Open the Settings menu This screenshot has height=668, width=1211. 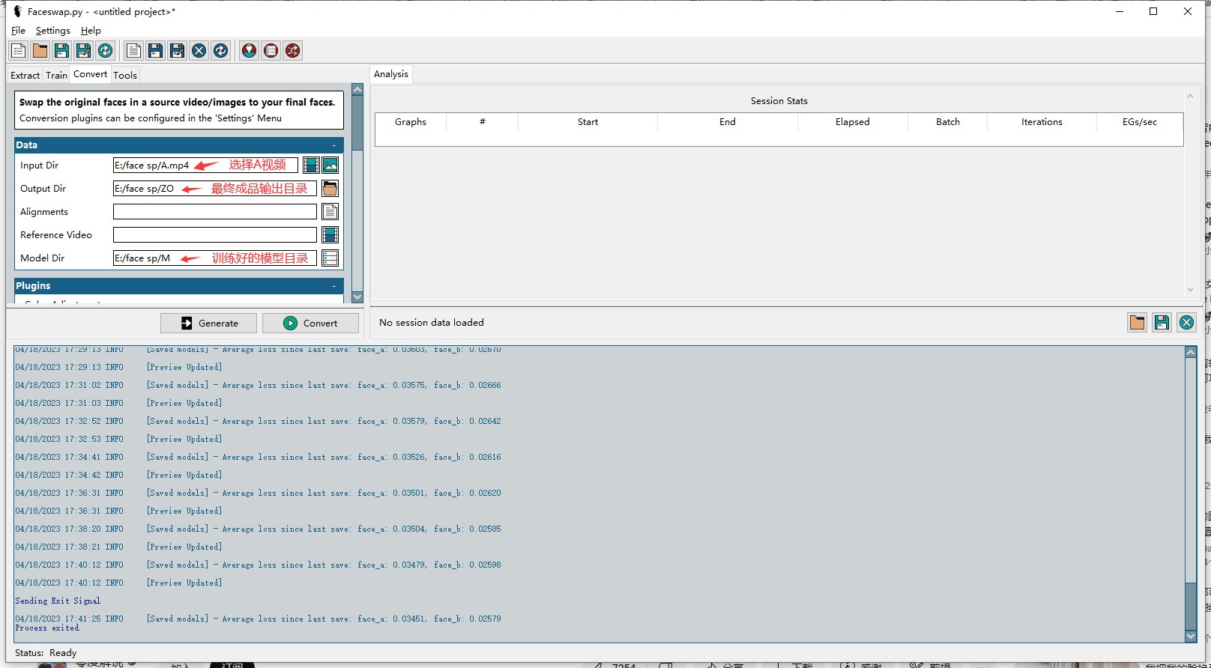[x=52, y=31]
